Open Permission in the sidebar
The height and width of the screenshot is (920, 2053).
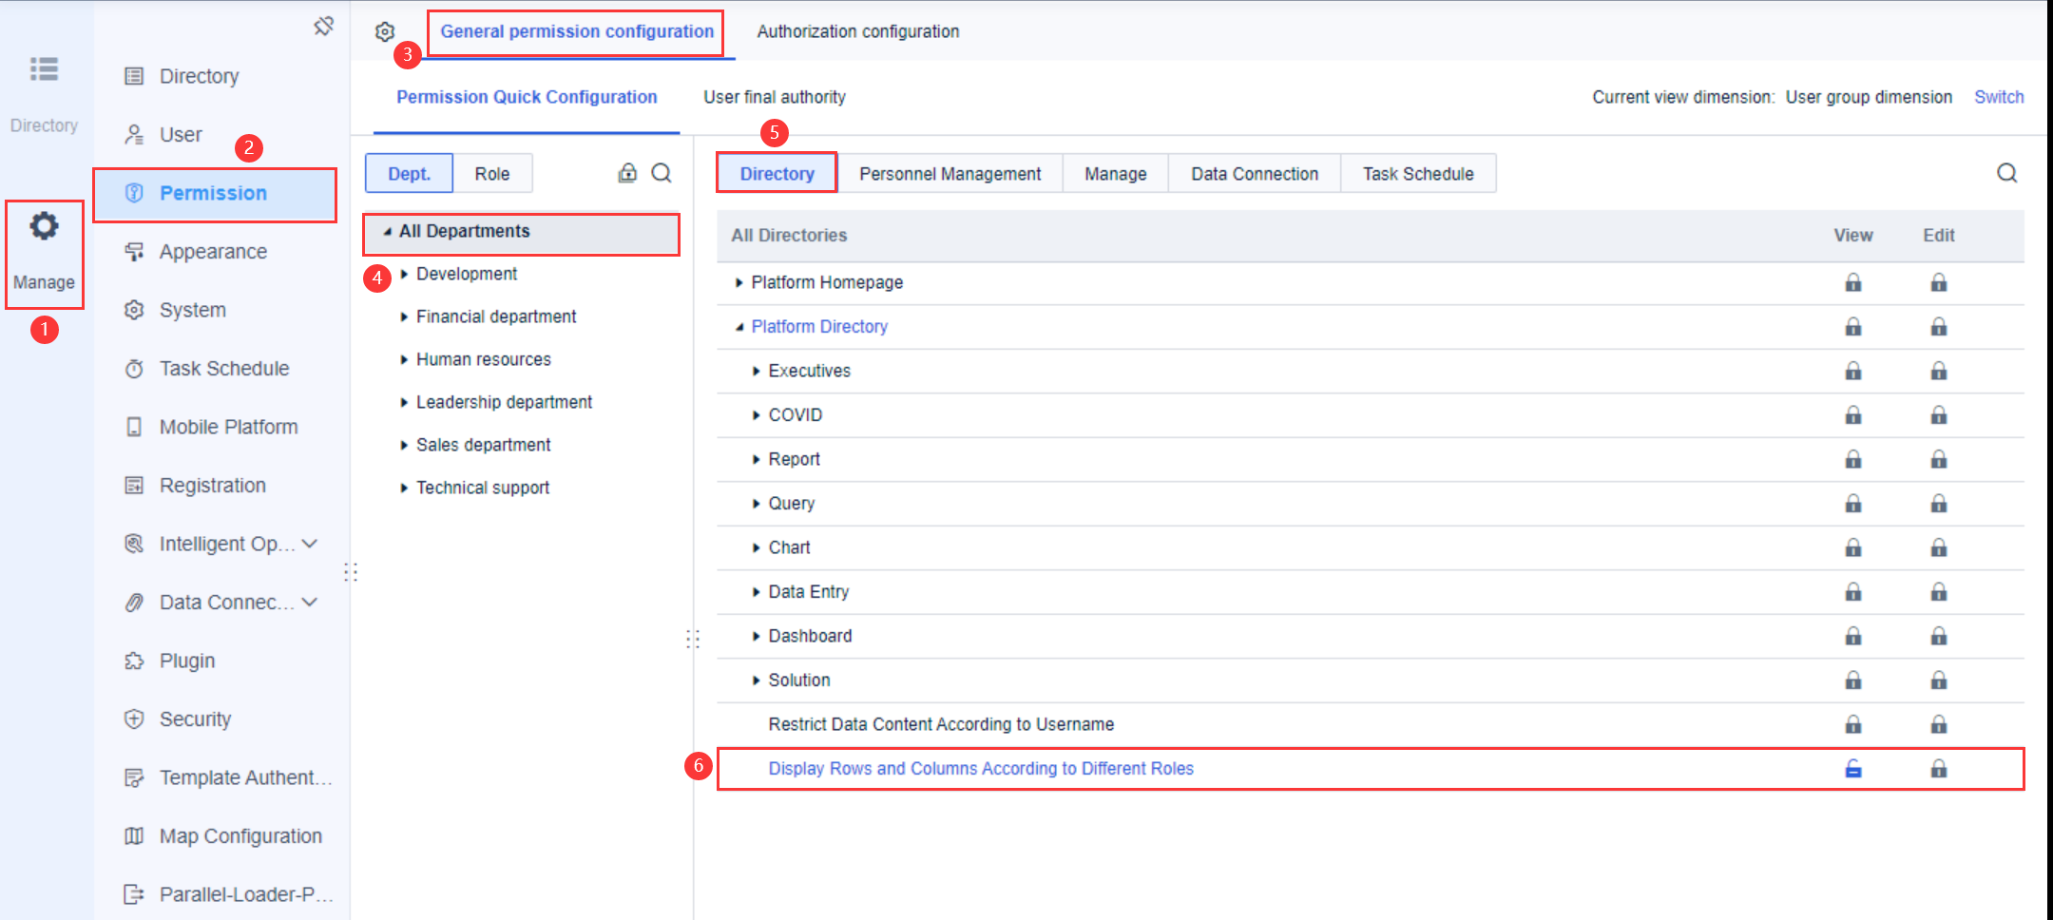pos(215,193)
